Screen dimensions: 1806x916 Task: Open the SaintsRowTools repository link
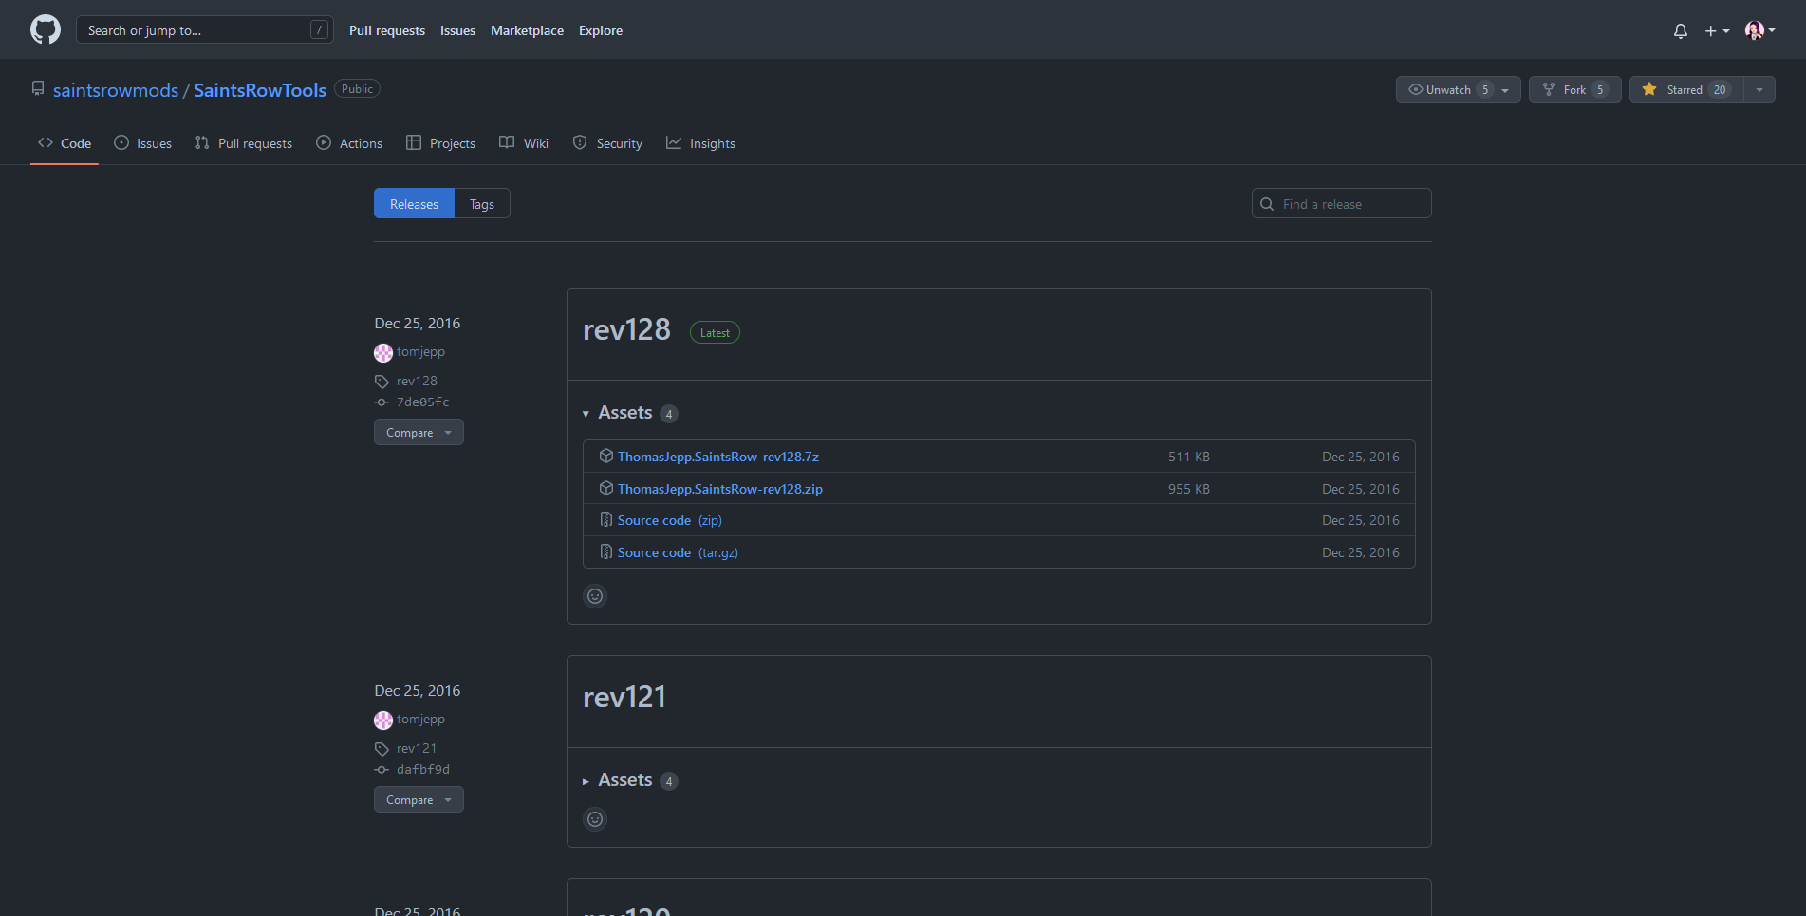point(260,90)
